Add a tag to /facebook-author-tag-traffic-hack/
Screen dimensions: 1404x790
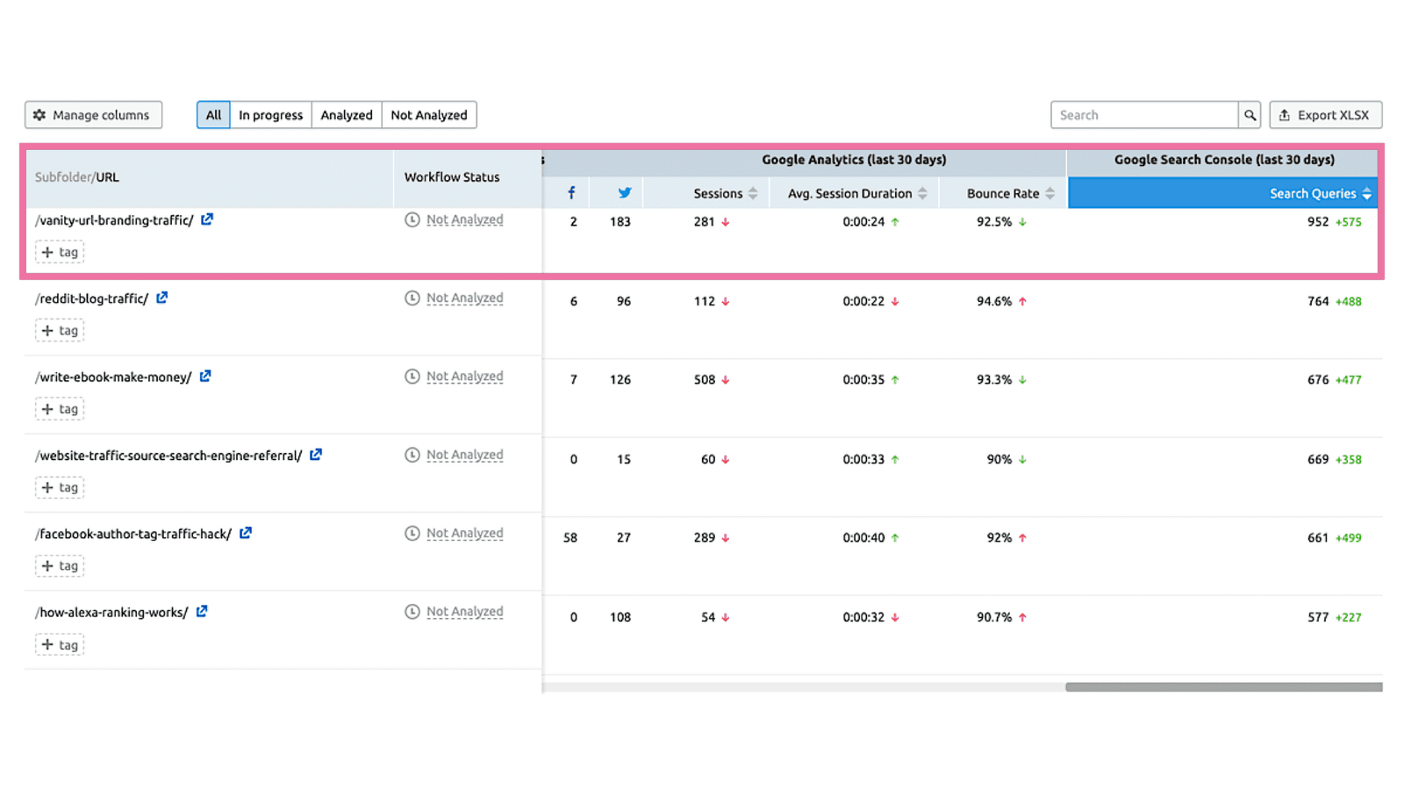(x=59, y=565)
